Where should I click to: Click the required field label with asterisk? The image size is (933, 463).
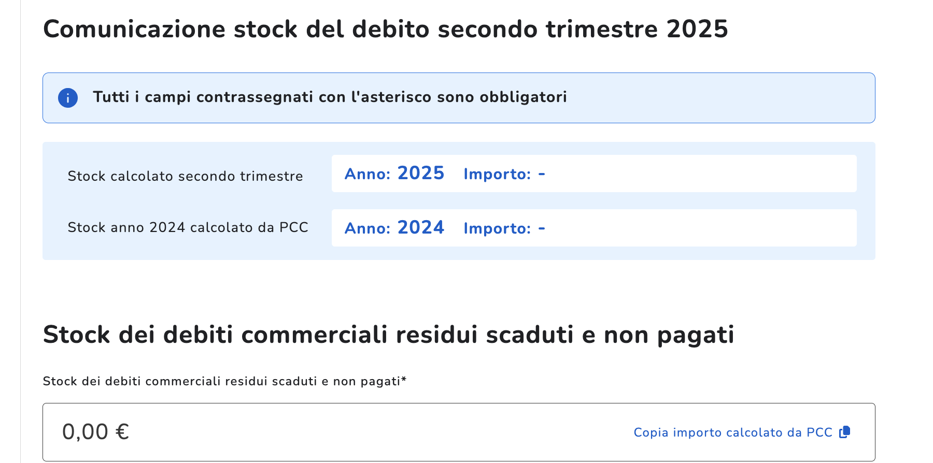[x=224, y=381]
